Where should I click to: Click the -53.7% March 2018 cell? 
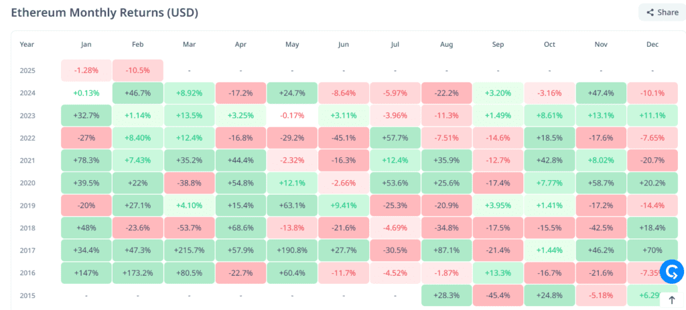[189, 227]
